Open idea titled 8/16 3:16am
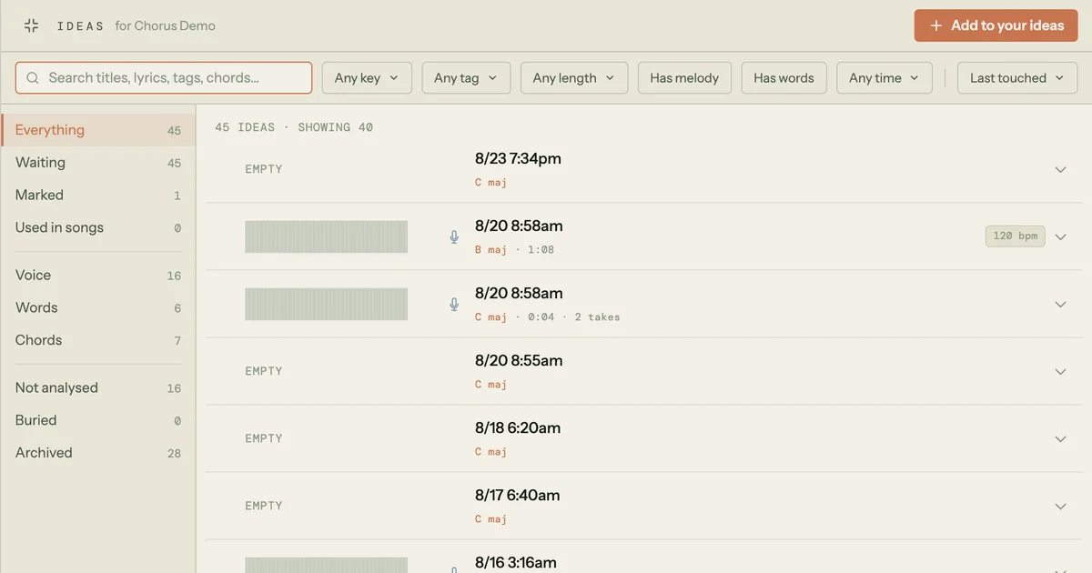Image resolution: width=1092 pixels, height=573 pixels. point(516,562)
